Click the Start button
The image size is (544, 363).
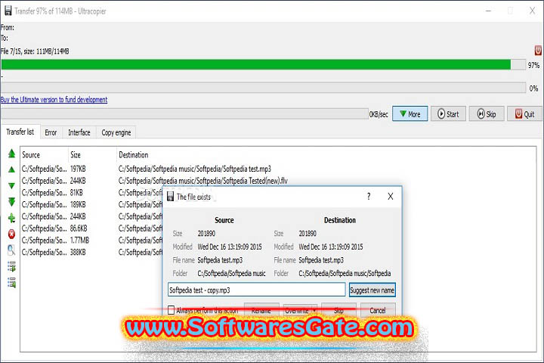[448, 114]
